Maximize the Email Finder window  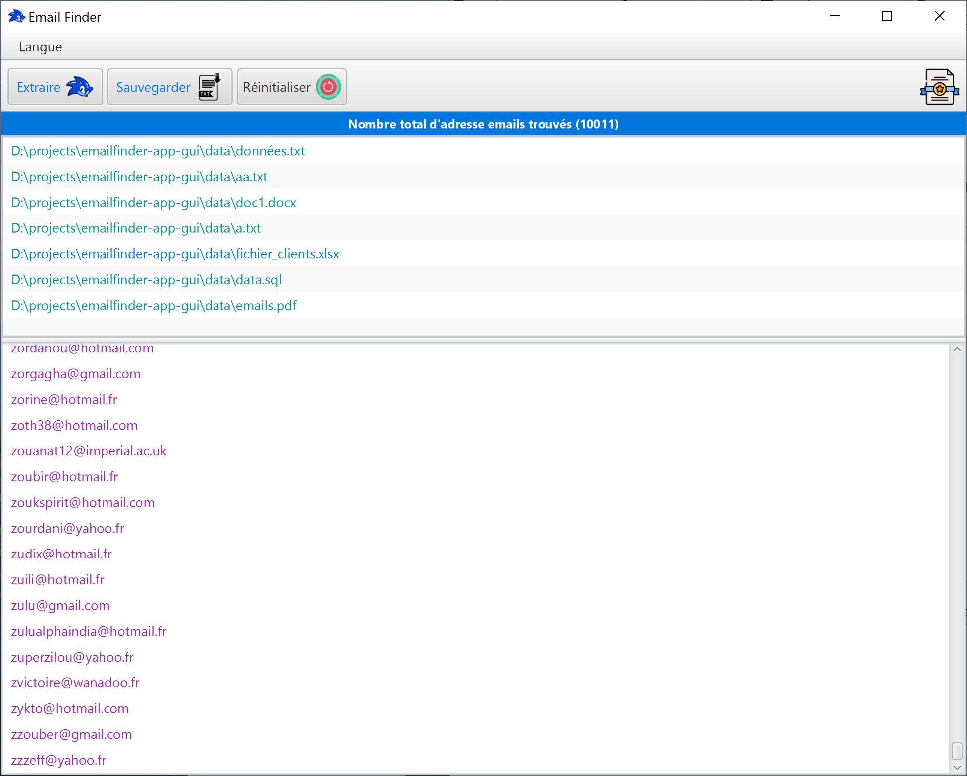pyautogui.click(x=887, y=16)
